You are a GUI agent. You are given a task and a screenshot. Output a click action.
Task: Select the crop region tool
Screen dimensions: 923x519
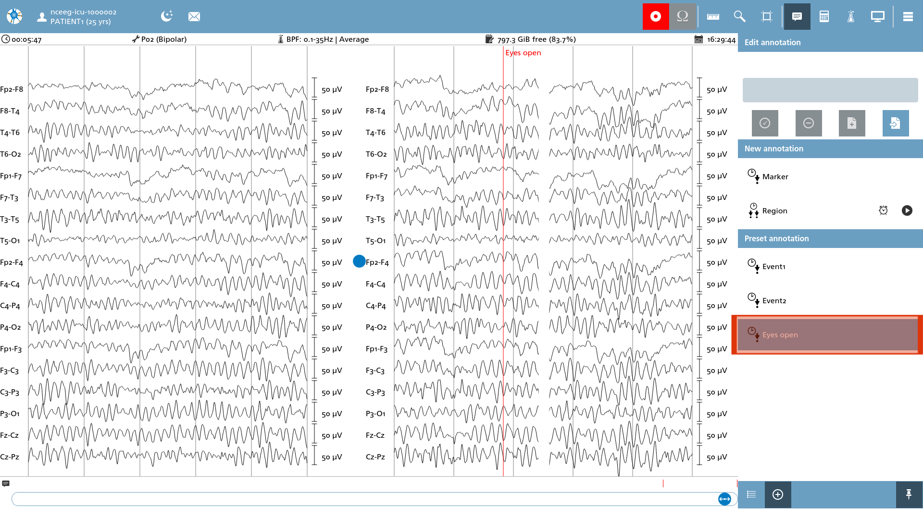(x=767, y=16)
